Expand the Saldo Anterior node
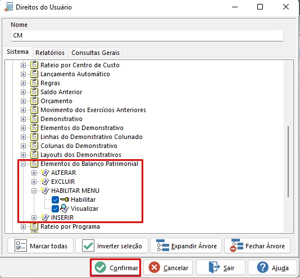This screenshot has height=278, width=300. (x=23, y=92)
